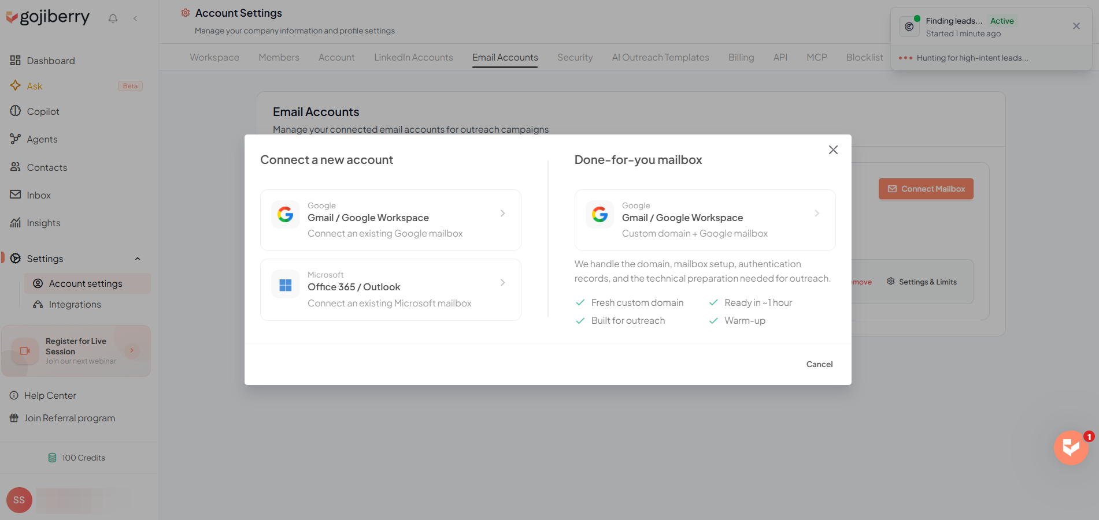Viewport: 1099px width, 520px height.
Task: Click the Contacts sidebar icon
Action: pyautogui.click(x=16, y=167)
